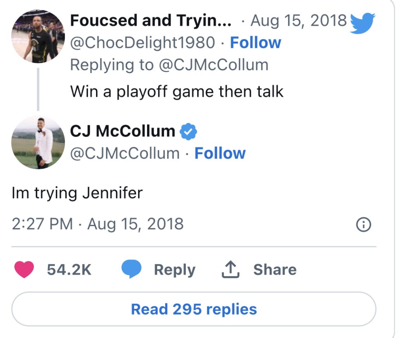Click the @ChocDelight1980 handle

tap(142, 43)
